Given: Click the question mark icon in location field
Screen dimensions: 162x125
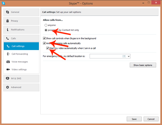Looking at the screenshot, I should pos(124,56).
